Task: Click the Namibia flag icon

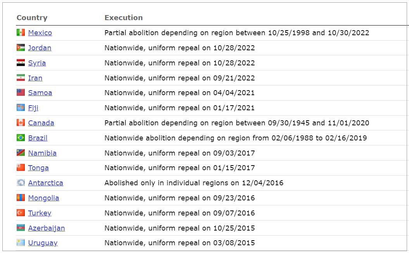Action: [x=21, y=153]
